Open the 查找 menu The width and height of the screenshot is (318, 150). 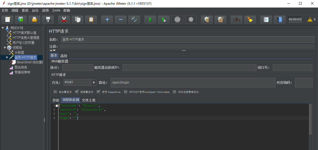coord(25,10)
